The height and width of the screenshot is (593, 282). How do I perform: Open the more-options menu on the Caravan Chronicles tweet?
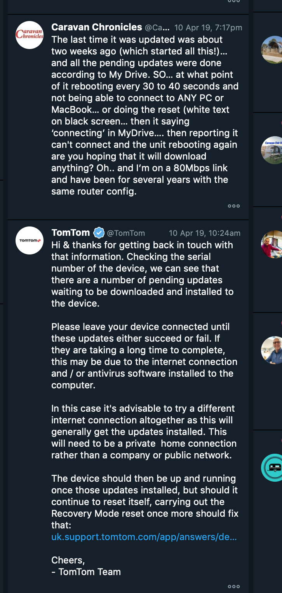(x=233, y=206)
